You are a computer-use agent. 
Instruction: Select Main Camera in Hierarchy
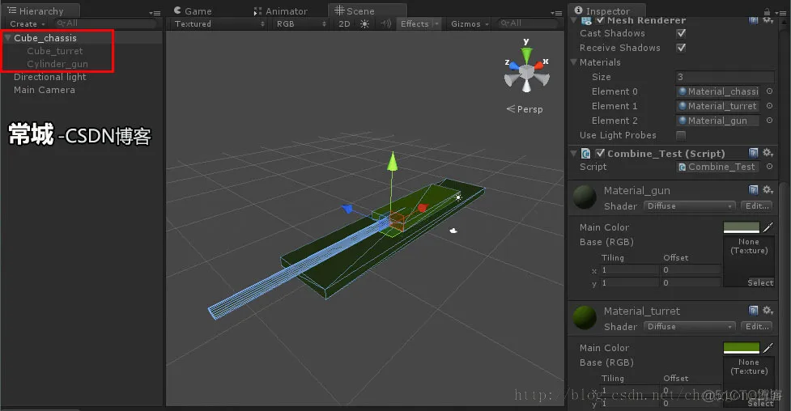(x=45, y=90)
